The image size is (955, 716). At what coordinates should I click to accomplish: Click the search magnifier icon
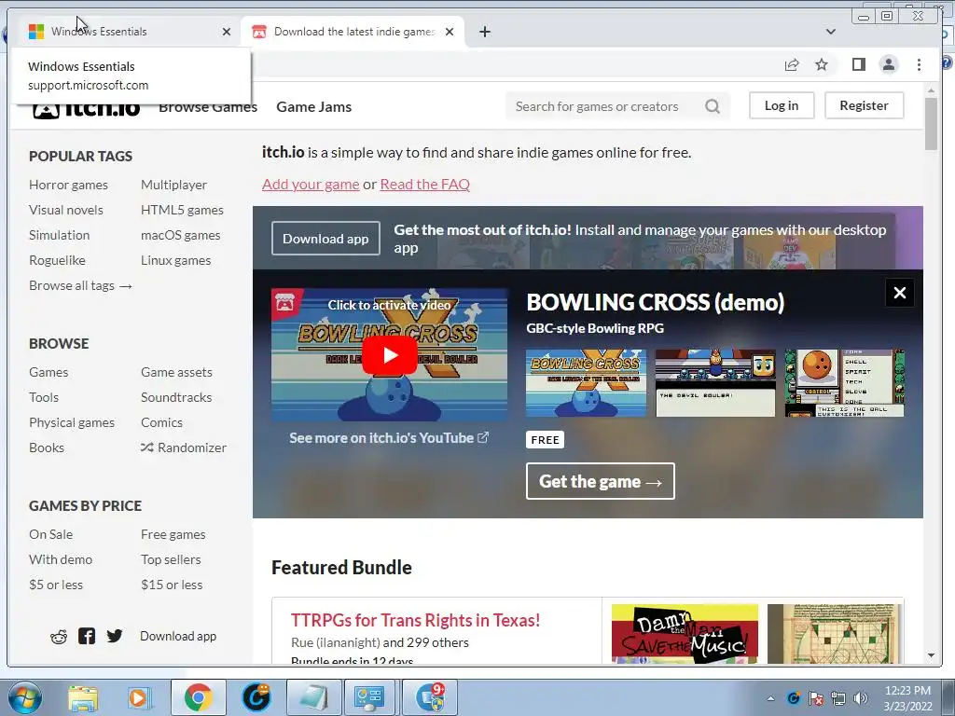pyautogui.click(x=713, y=106)
